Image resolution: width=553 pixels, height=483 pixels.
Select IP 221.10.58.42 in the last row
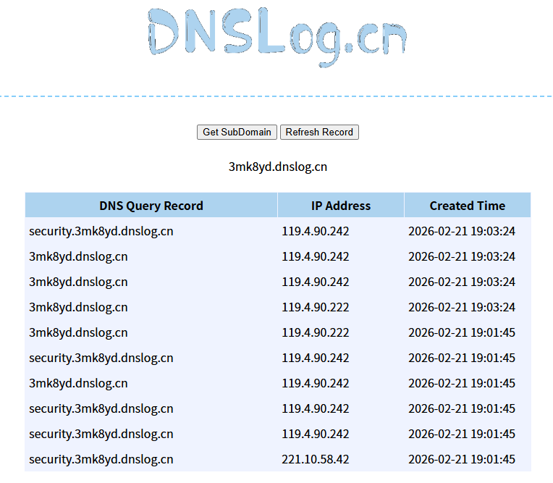point(316,459)
